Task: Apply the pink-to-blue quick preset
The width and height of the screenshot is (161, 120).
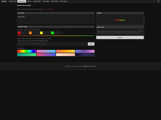Action: pyautogui.click(x=46, y=51)
